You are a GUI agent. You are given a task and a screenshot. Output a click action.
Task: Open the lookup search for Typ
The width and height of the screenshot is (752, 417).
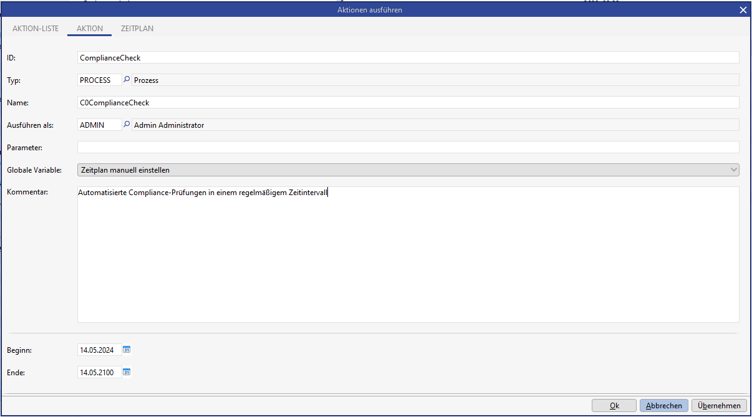pyautogui.click(x=127, y=80)
